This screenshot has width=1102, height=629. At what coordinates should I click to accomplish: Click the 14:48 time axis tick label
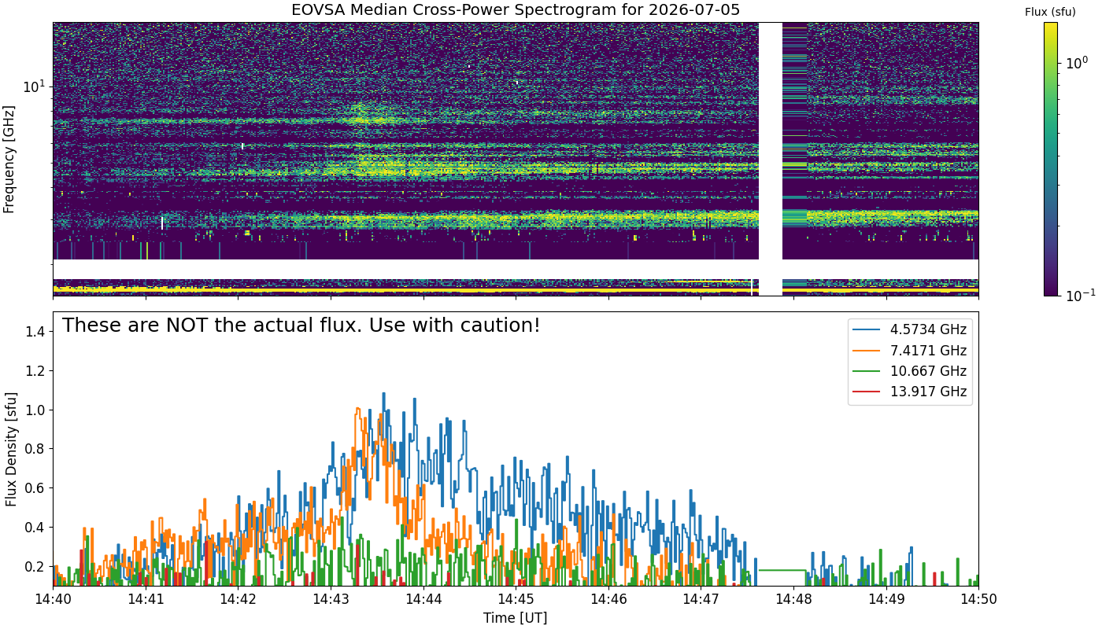[x=793, y=599]
